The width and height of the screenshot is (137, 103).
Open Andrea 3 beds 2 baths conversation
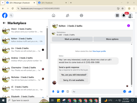click(23, 59)
